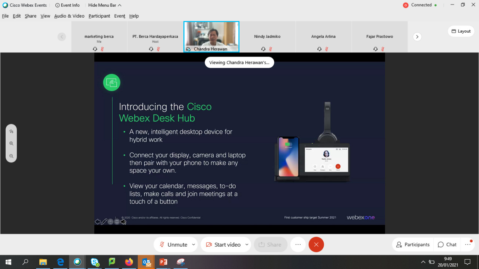Select Fajar Prastowo participant tile
The image size is (479, 269).
379,37
